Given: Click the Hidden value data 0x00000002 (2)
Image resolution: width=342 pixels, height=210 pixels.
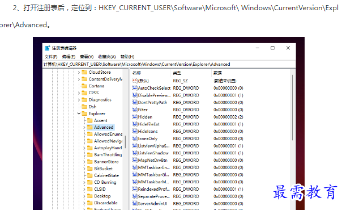Looking at the screenshot, I should (228, 117).
